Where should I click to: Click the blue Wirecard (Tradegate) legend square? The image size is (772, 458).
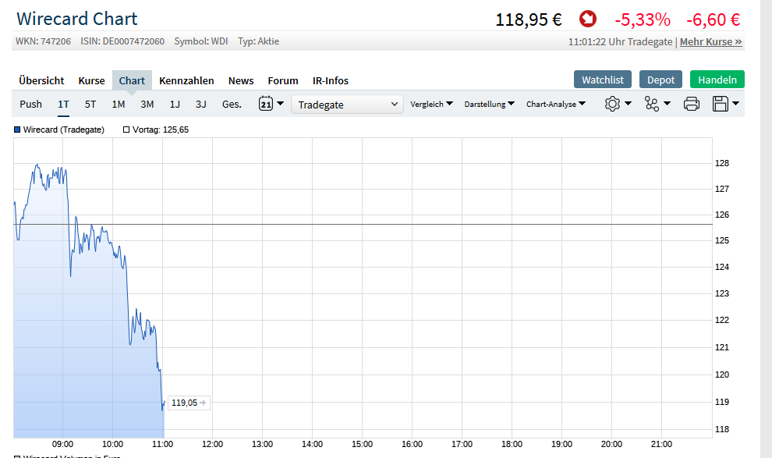17,130
